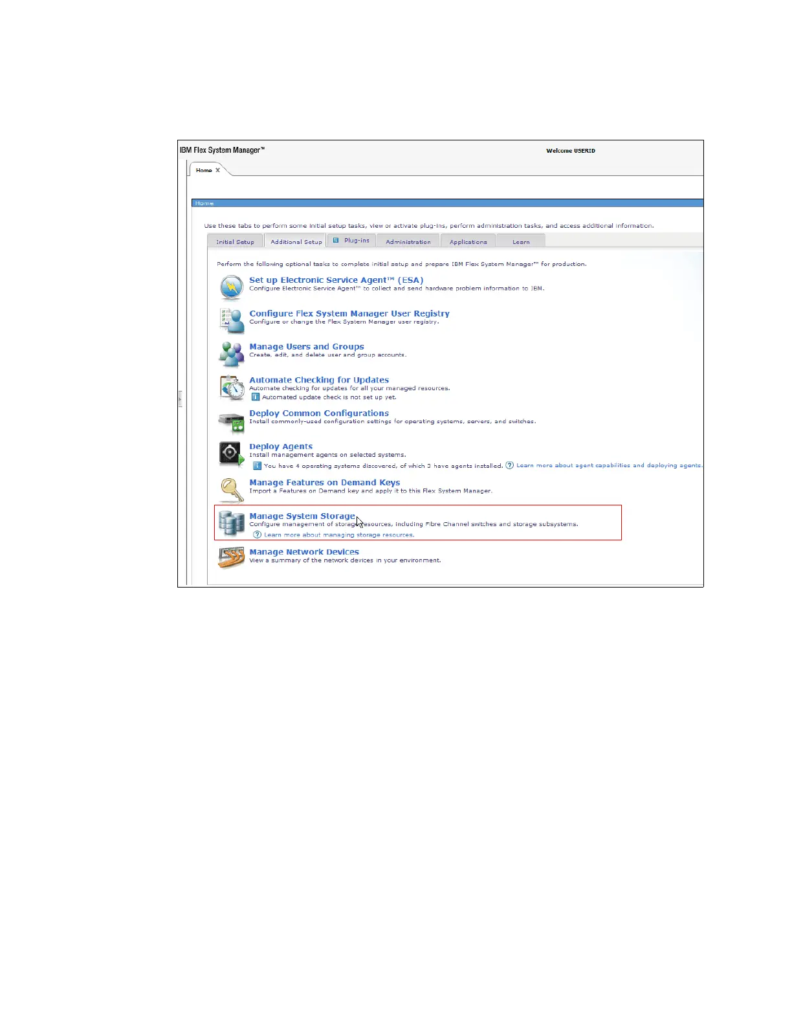This screenshot has width=792, height=1025.
Task: Open the Manage Users and Groups link
Action: point(307,347)
